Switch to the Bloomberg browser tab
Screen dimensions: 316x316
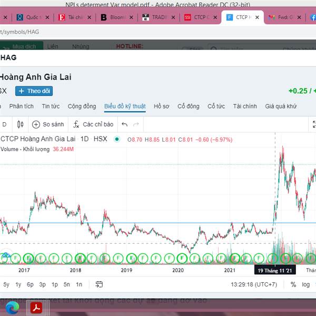[113, 17]
